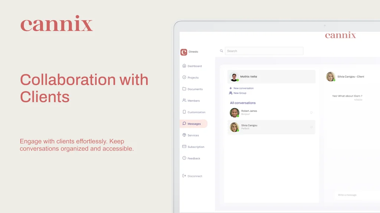Open Projects from the sidebar icon

point(184,77)
